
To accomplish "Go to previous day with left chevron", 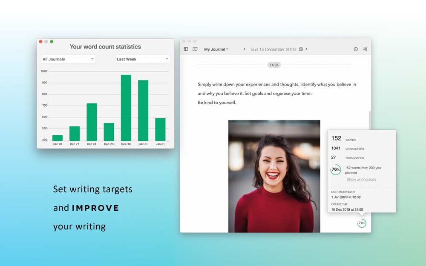I will tap(245, 49).
